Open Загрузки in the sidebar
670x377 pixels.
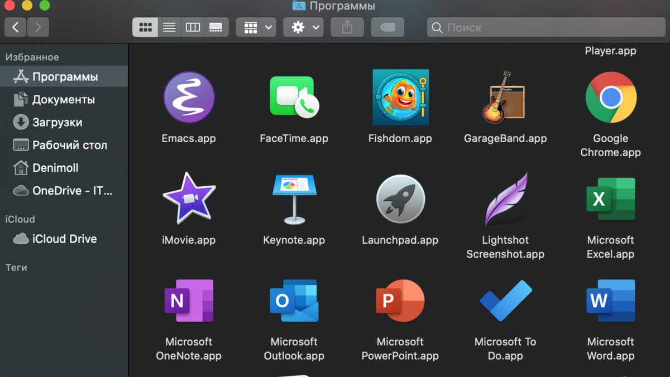[x=64, y=122]
